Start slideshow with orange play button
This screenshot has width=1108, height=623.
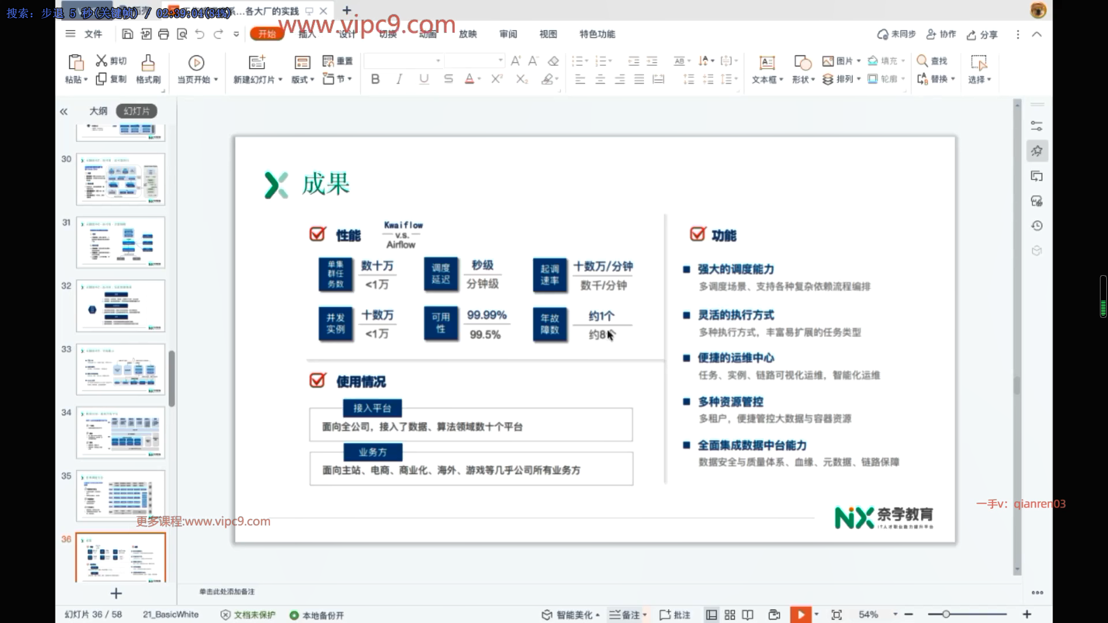pyautogui.click(x=800, y=614)
